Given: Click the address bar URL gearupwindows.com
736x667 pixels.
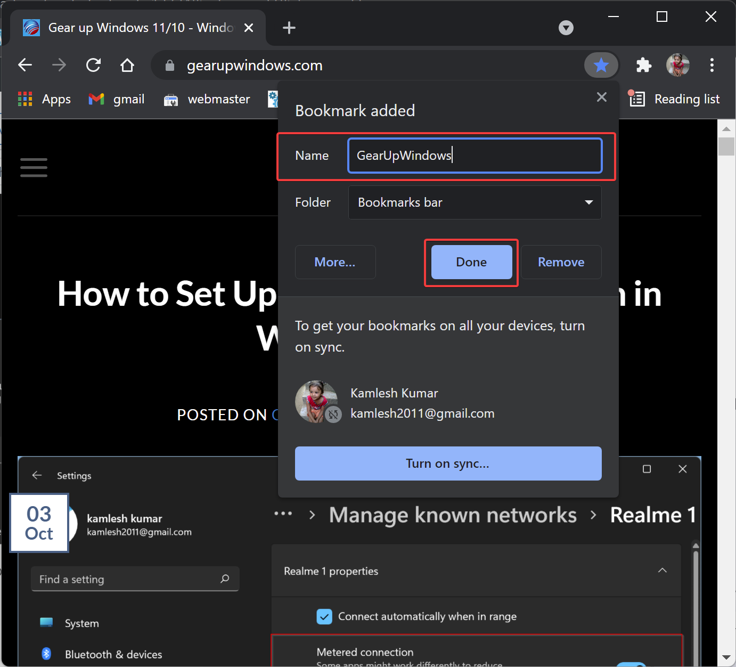Looking at the screenshot, I should pyautogui.click(x=255, y=66).
